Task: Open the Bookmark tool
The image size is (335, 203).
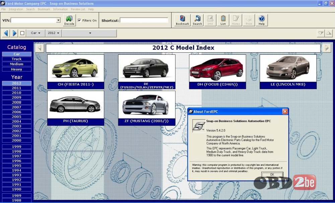Action: (182, 20)
